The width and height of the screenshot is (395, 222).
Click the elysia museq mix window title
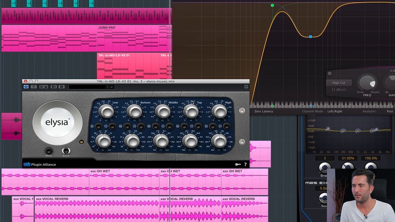pos(135,81)
